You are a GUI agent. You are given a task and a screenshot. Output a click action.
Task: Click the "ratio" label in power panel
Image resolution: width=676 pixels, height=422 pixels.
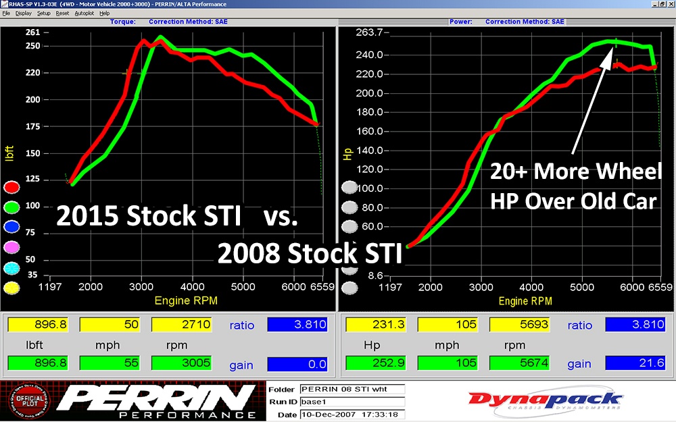coord(580,325)
